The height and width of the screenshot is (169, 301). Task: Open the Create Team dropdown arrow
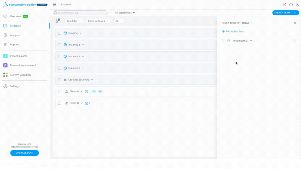click(x=295, y=13)
